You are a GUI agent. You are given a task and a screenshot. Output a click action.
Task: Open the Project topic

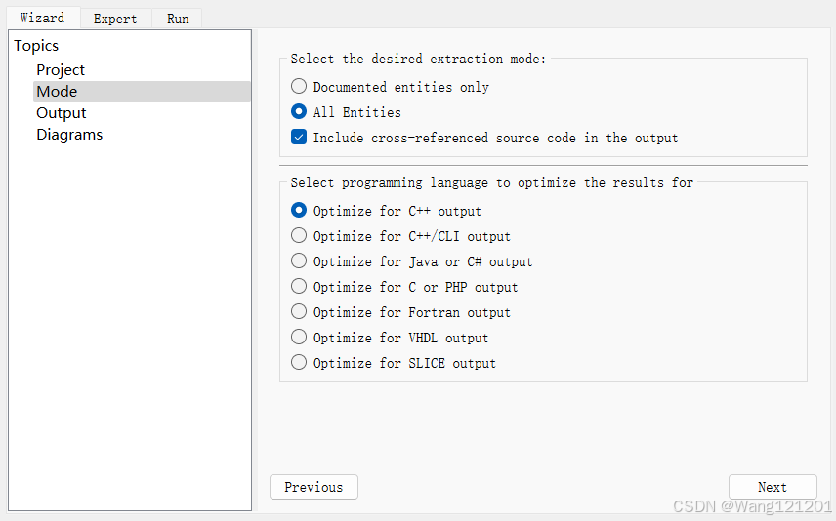coord(61,70)
